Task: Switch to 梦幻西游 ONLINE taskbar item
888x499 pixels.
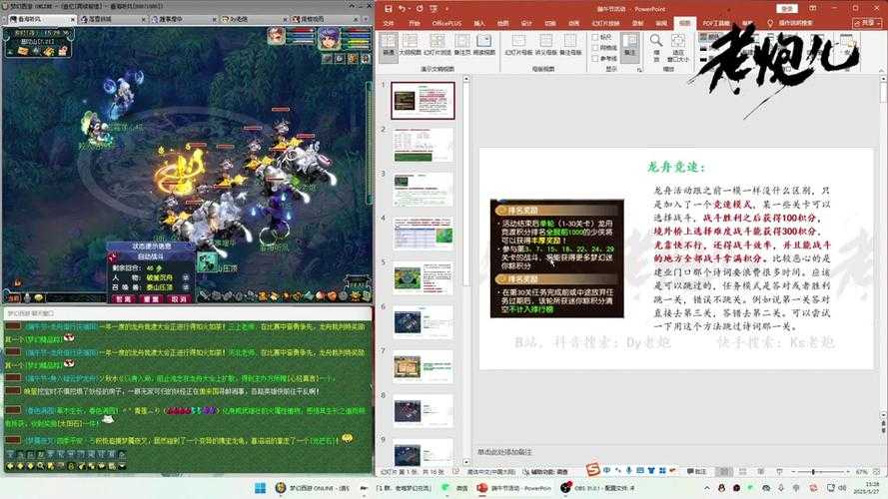Action: pos(312,488)
